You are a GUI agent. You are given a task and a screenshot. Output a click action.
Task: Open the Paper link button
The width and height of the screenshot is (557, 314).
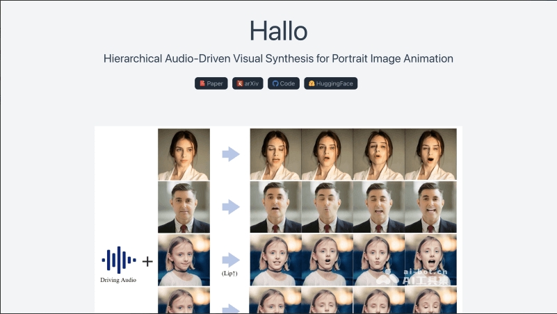pyautogui.click(x=211, y=83)
